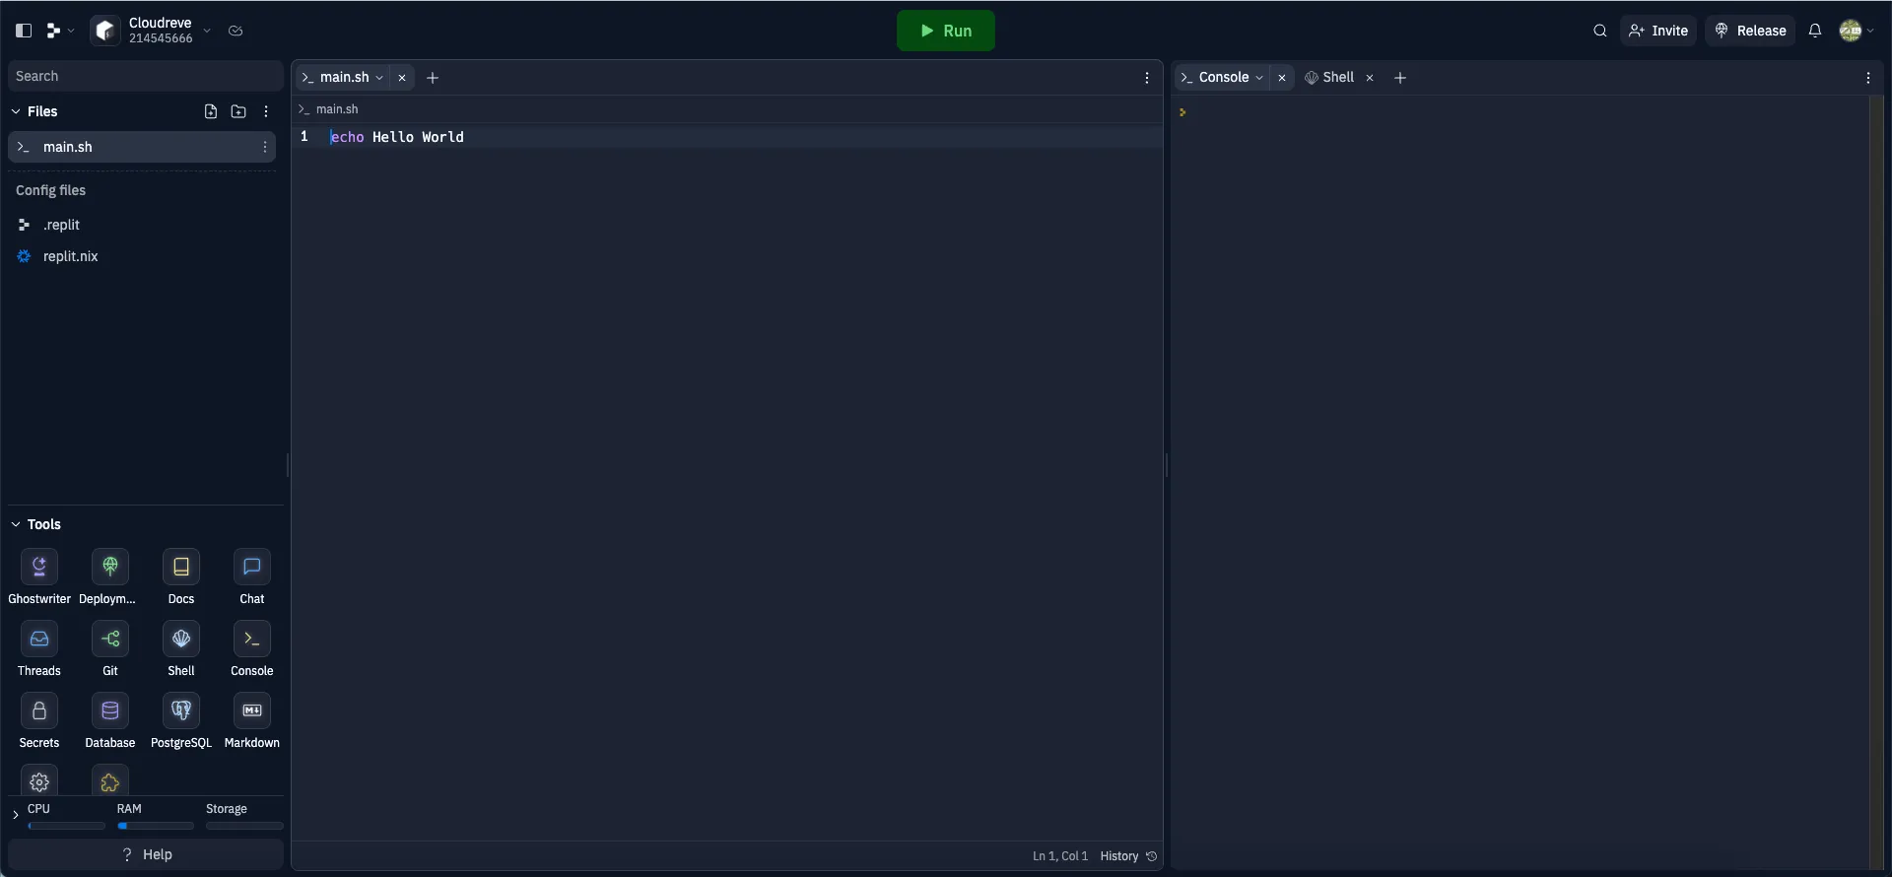
Task: Toggle the sidebar panel visibility
Action: (24, 31)
